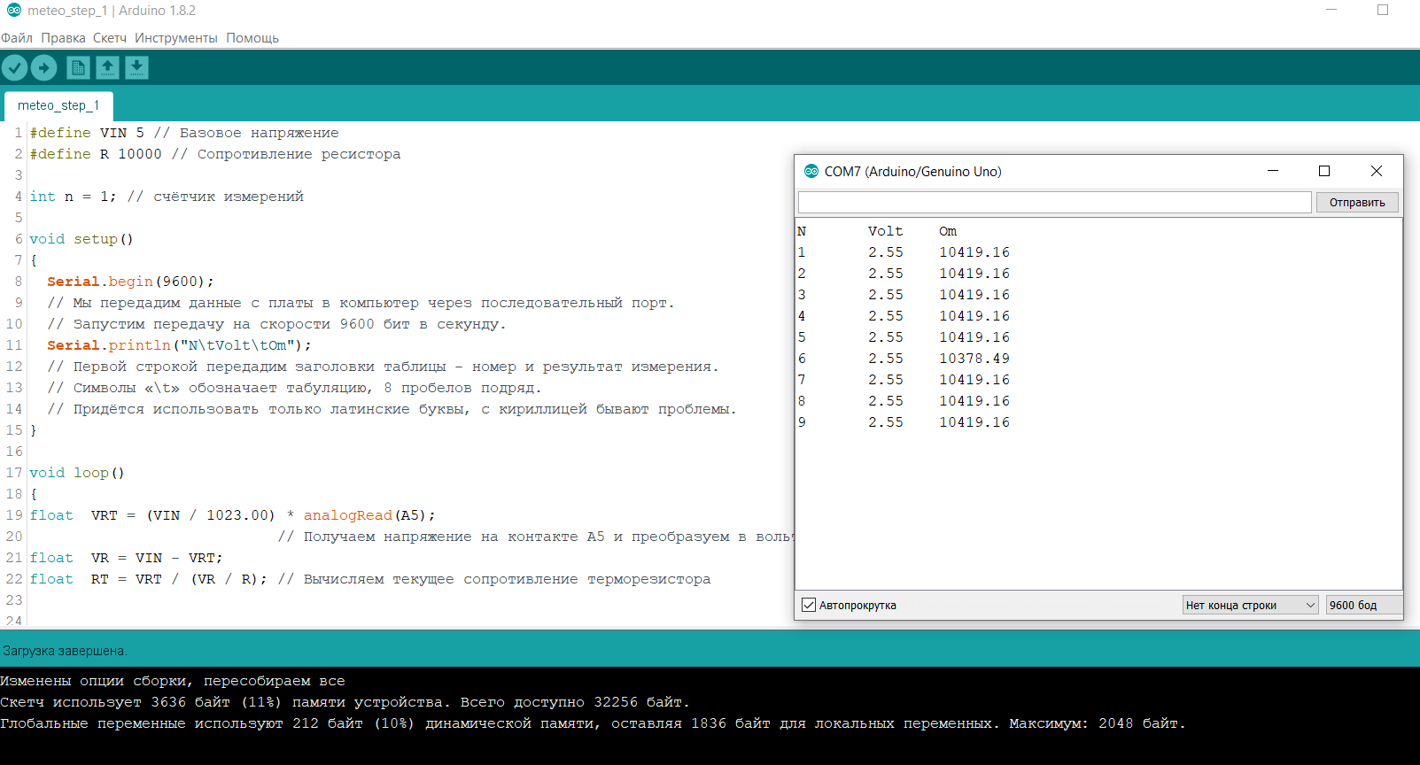Click the Verify sketch checkmark icon

[15, 67]
